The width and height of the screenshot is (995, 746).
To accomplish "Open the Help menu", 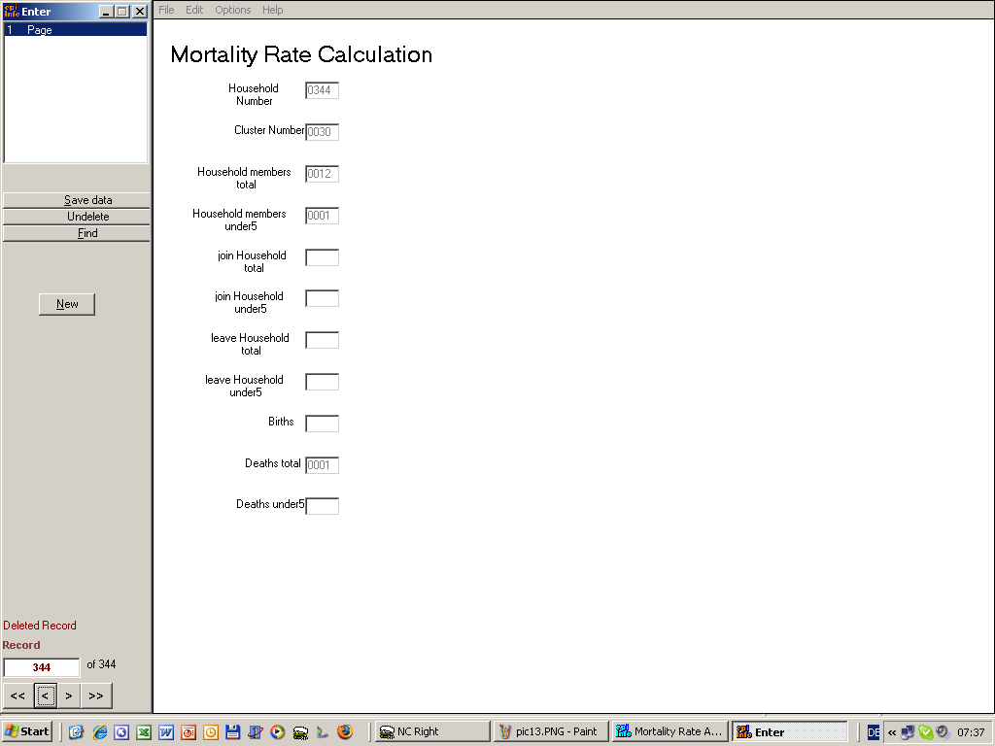I will tap(273, 10).
